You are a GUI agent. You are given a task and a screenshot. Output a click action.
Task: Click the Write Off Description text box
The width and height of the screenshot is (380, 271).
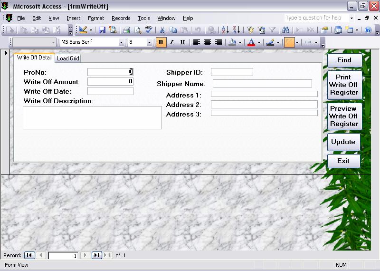pyautogui.click(x=92, y=117)
